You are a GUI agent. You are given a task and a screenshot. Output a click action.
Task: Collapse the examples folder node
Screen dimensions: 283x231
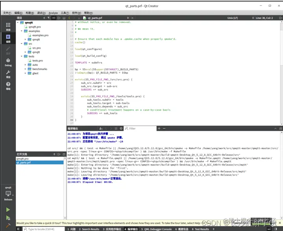tap(21, 31)
